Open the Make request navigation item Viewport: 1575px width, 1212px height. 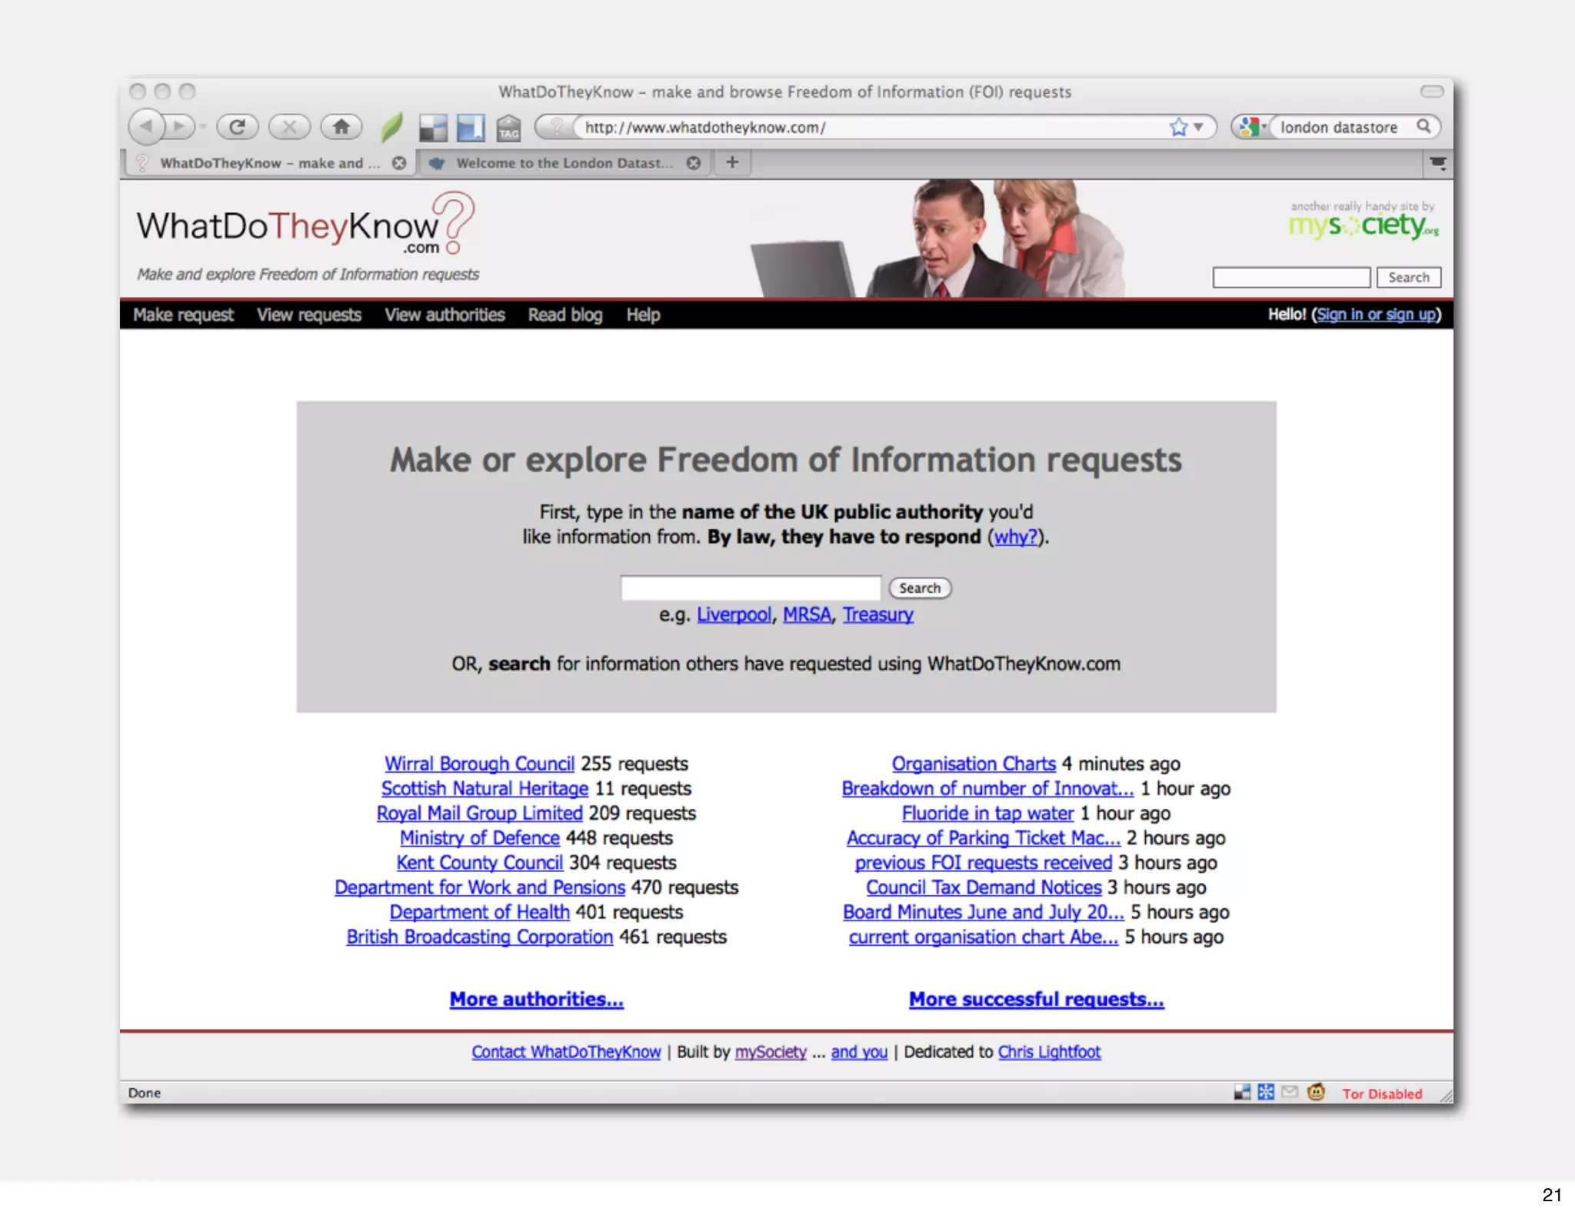183,315
